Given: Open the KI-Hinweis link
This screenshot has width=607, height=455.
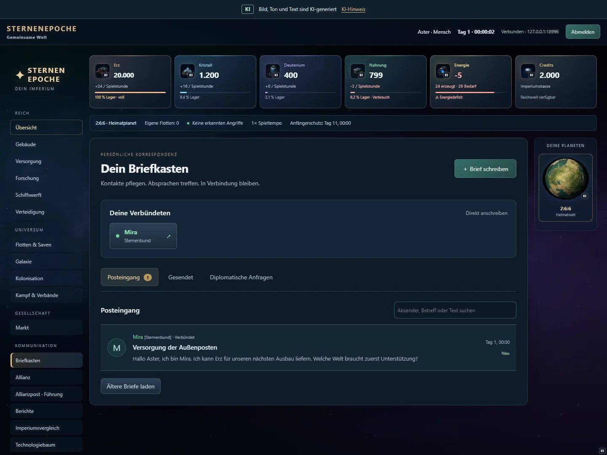Looking at the screenshot, I should click(x=353, y=9).
